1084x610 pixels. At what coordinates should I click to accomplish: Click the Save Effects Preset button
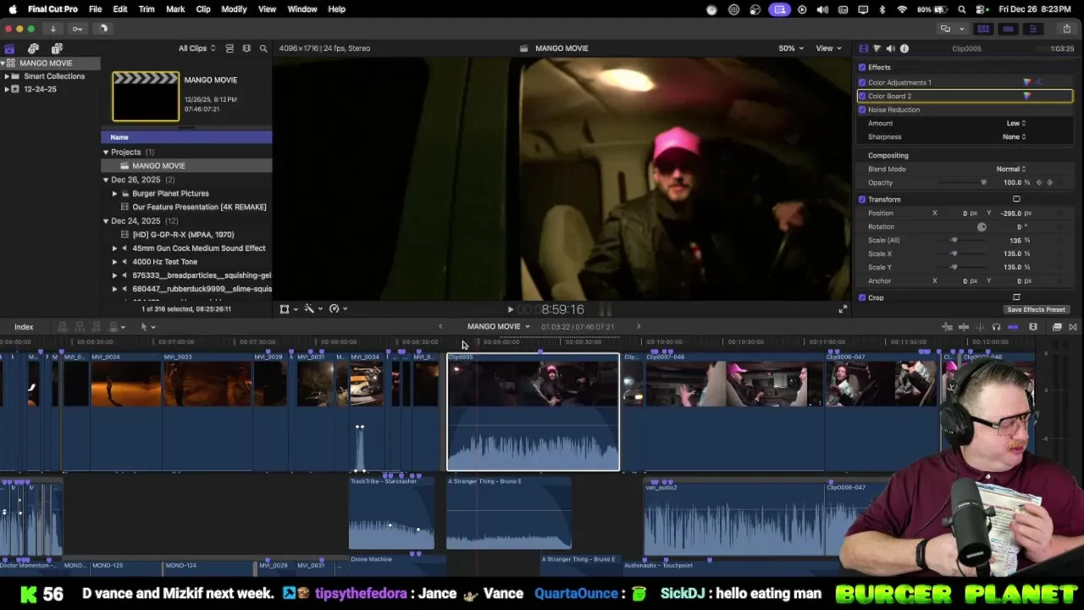[1036, 309]
